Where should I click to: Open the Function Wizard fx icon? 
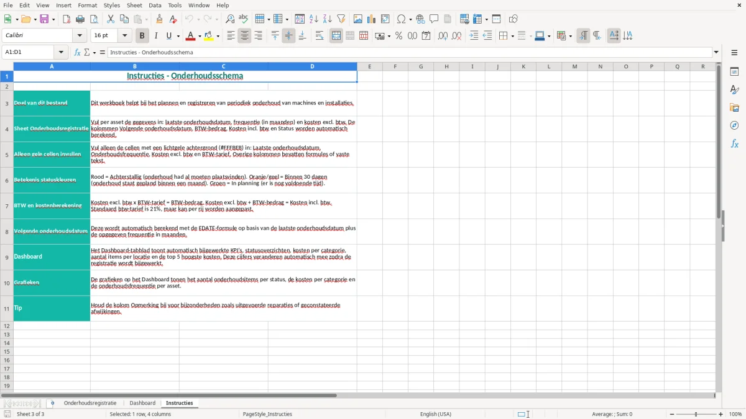(78, 52)
